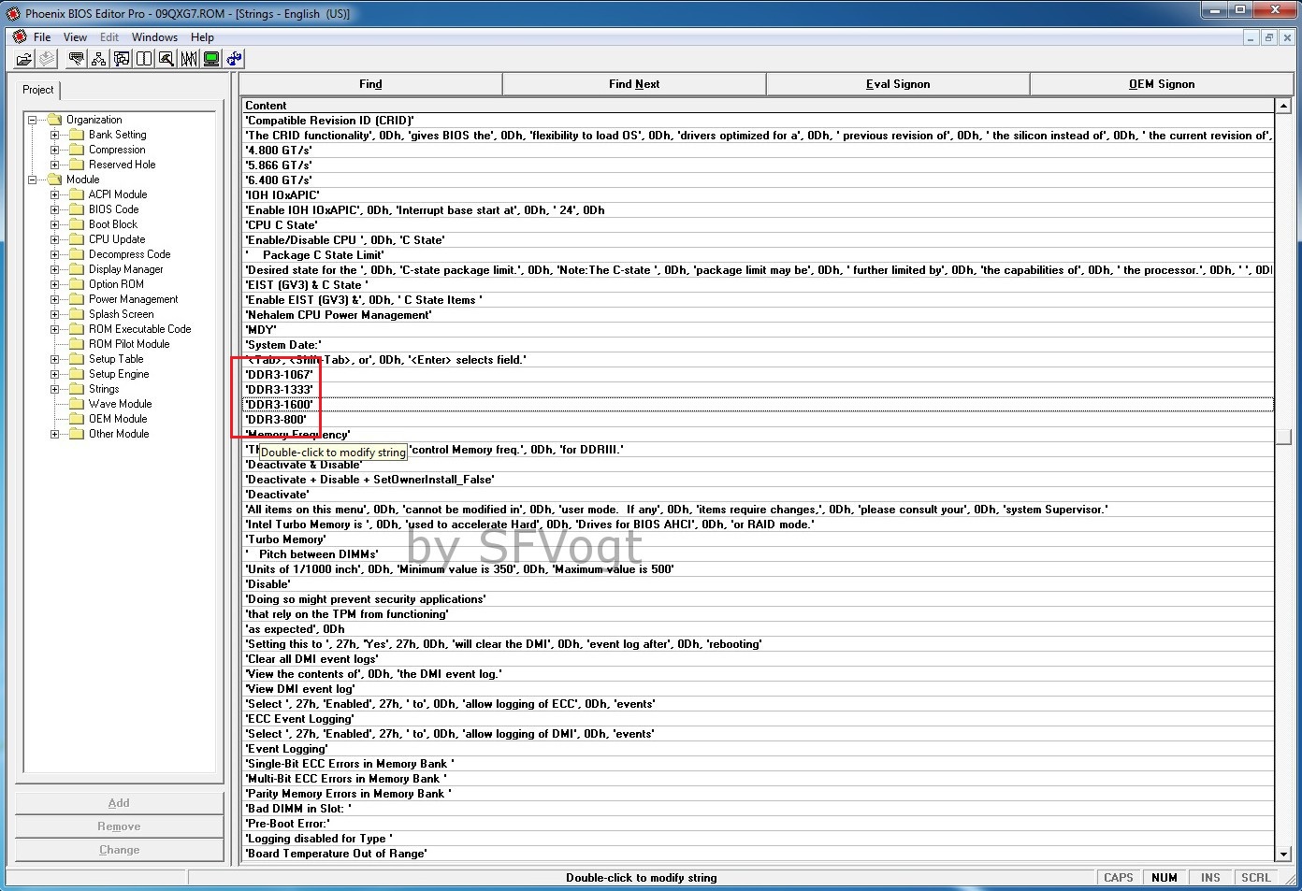
Task: Click the scrollbar up arrow
Action: tap(1283, 106)
